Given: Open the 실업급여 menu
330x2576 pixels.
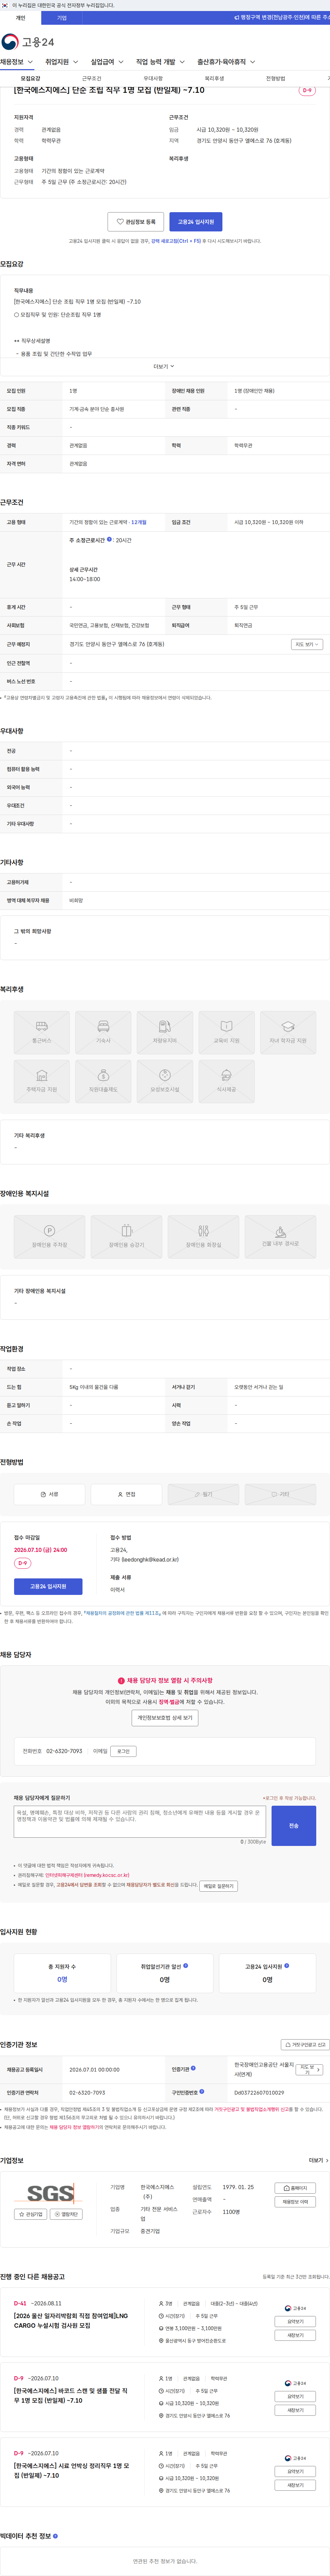Looking at the screenshot, I should pyautogui.click(x=107, y=62).
